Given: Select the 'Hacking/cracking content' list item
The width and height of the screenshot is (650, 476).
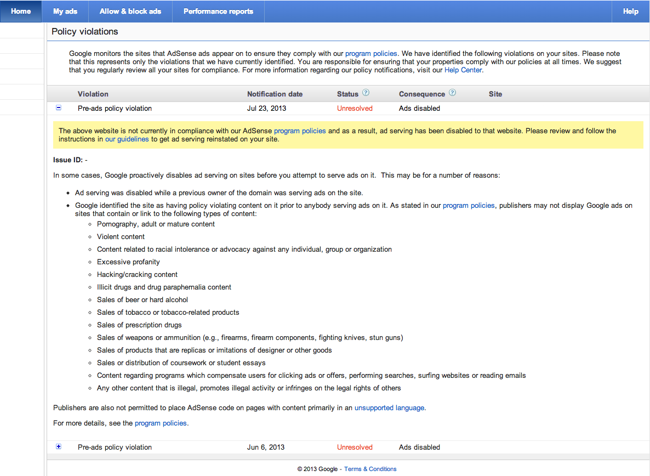Looking at the screenshot, I should point(137,275).
